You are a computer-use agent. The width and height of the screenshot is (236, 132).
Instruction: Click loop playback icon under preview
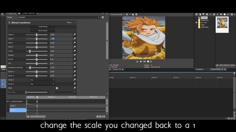pyautogui.click(x=137, y=62)
